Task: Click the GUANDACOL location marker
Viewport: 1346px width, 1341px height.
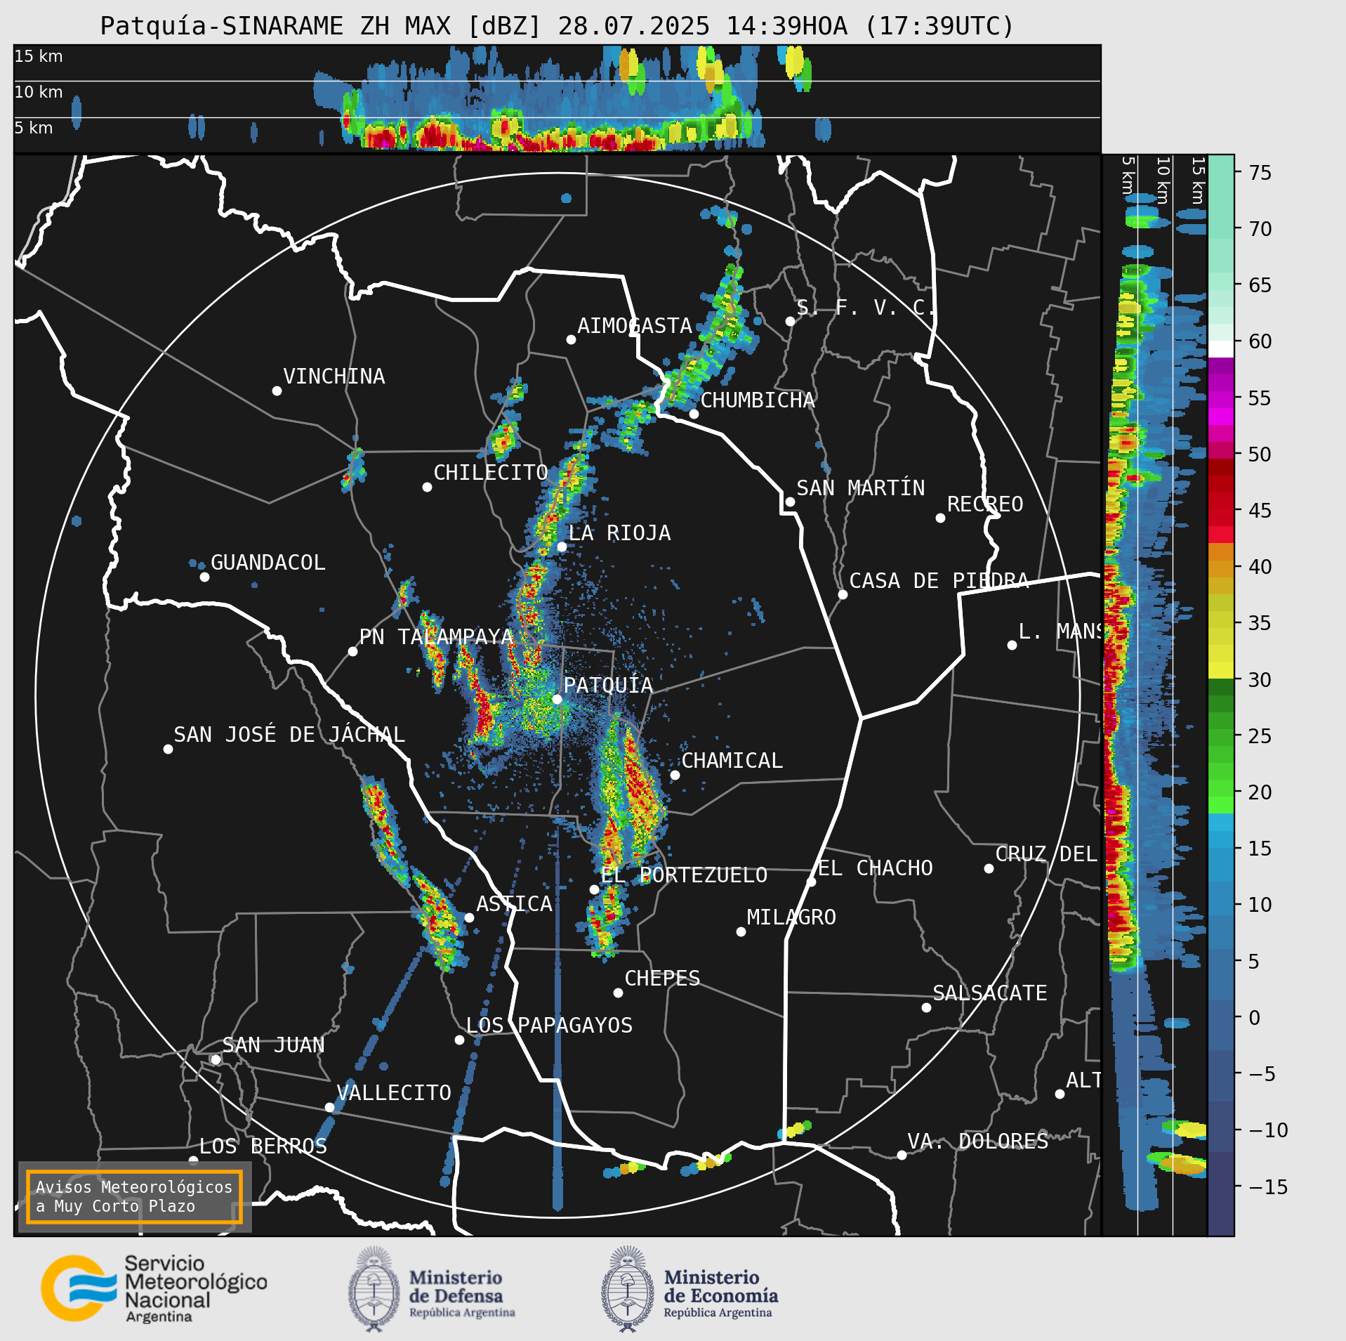Action: point(204,577)
